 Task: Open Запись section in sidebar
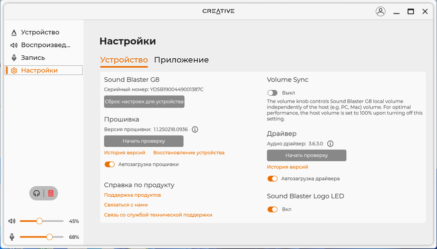click(43, 58)
